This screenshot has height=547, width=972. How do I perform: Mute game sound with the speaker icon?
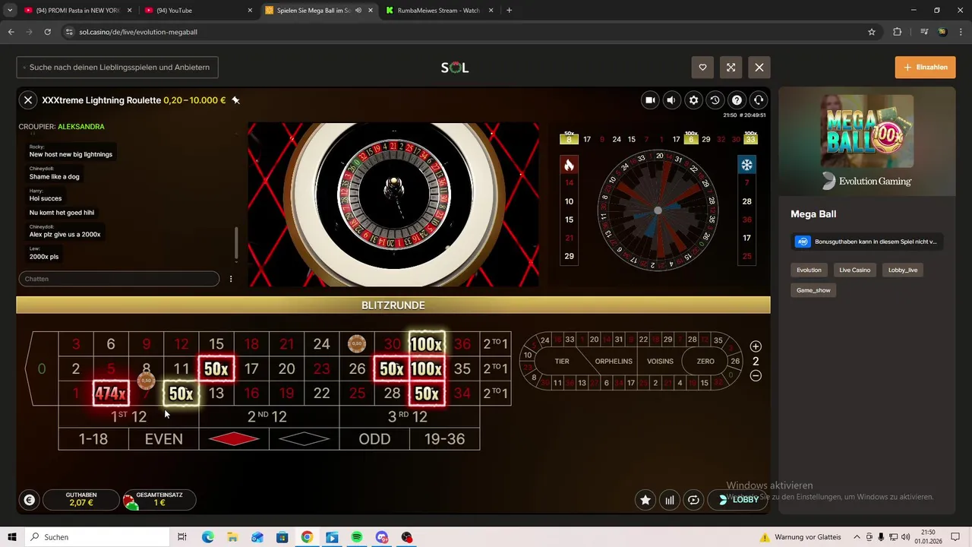(x=671, y=100)
